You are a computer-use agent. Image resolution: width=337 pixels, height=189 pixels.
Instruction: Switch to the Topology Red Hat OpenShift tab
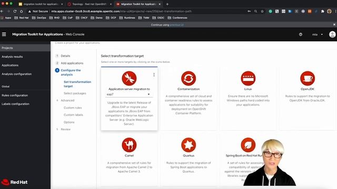90,4
